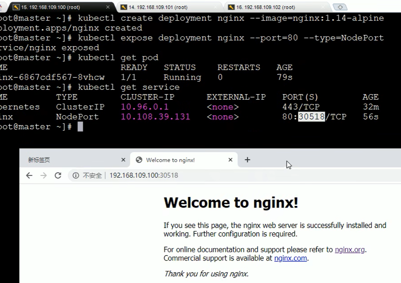This screenshot has width=401, height=283.
Task: Click the NodePort type value
Action: click(x=77, y=117)
